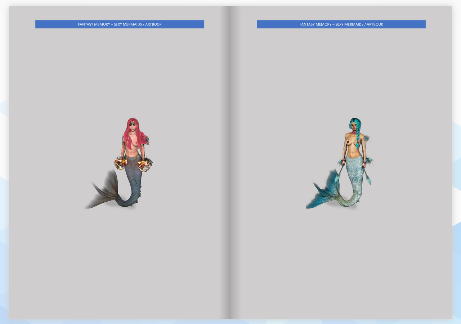Viewport: 461px width, 324px height.
Task: Click the left page header banner
Action: [x=120, y=24]
